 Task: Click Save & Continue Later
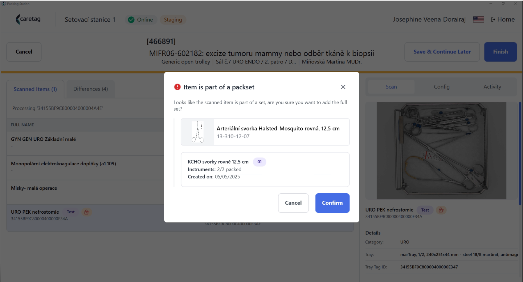click(442, 52)
